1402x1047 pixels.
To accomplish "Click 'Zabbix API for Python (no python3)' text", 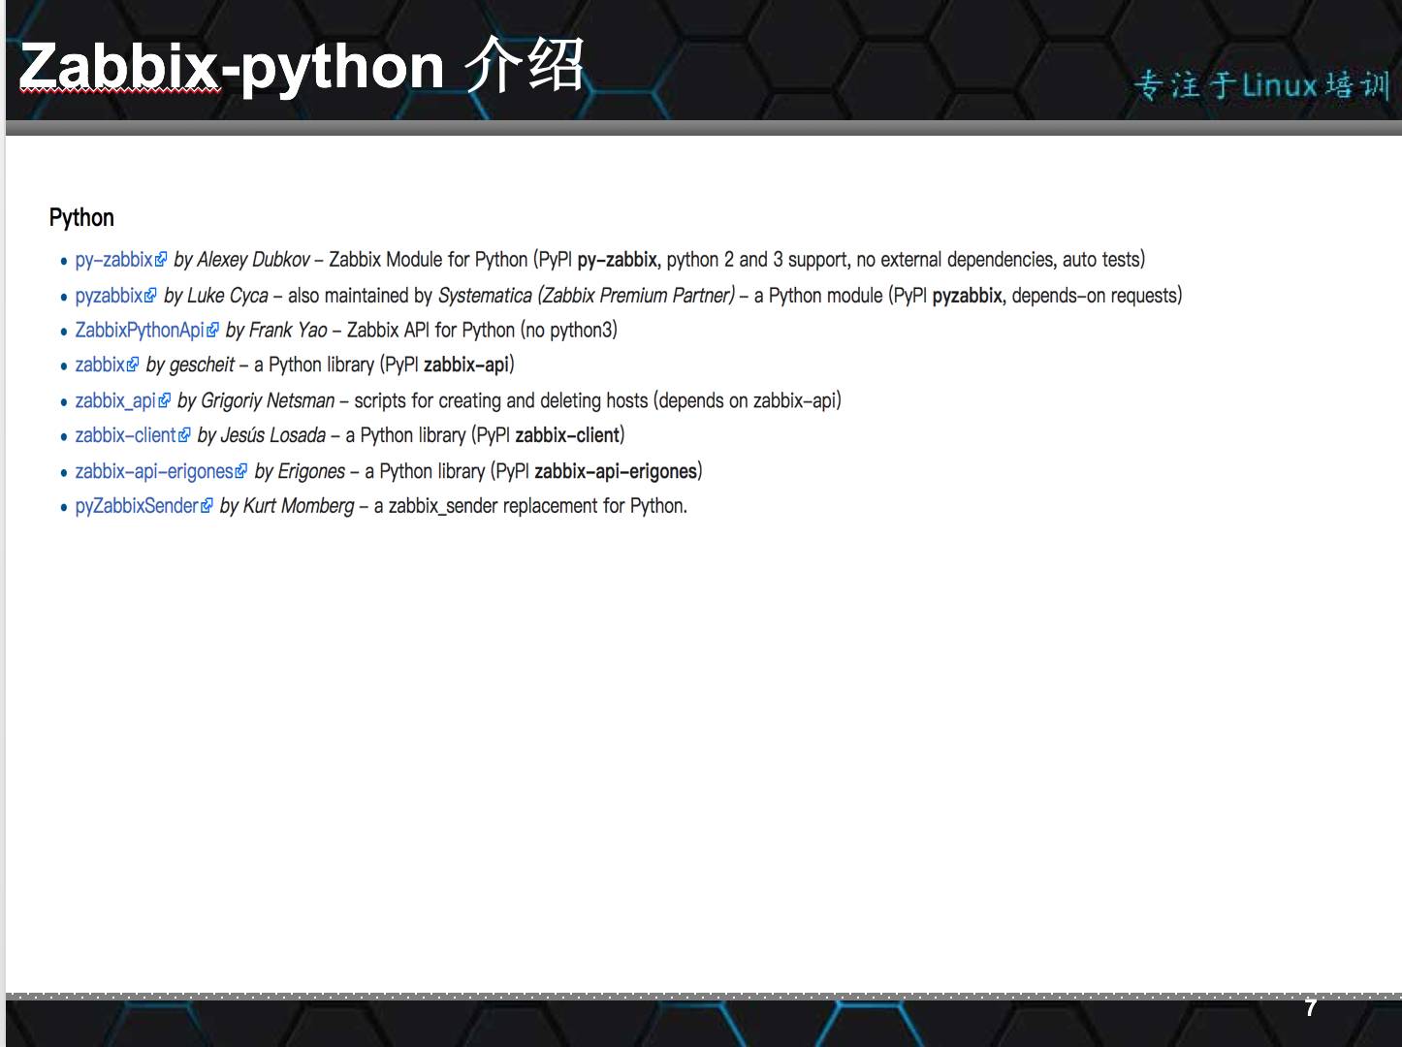I will [x=482, y=331].
